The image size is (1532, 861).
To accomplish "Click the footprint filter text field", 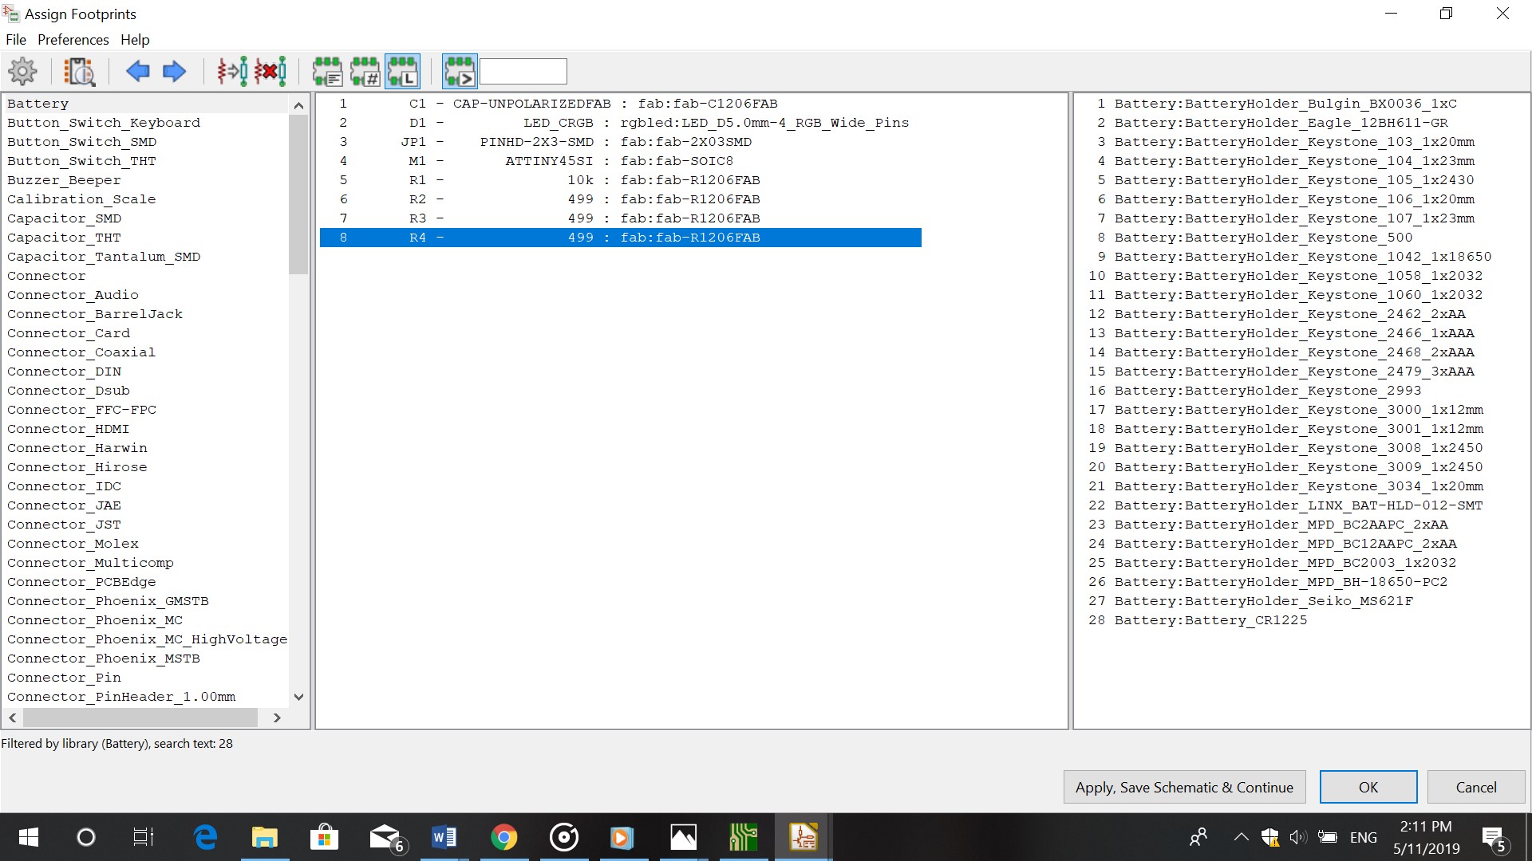I will 523,72.
